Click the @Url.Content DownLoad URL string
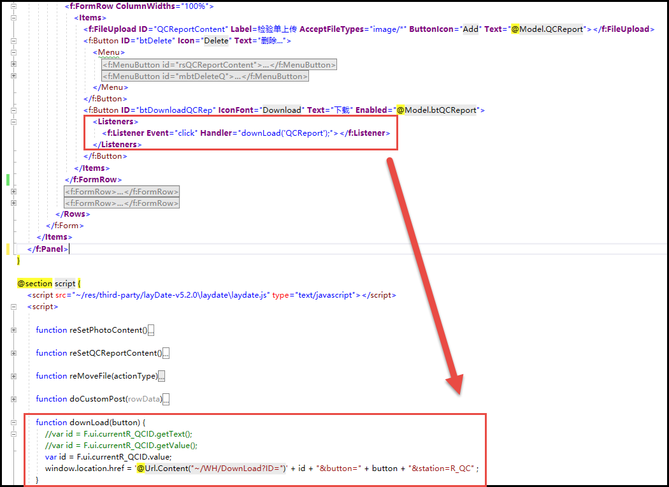 click(x=212, y=469)
